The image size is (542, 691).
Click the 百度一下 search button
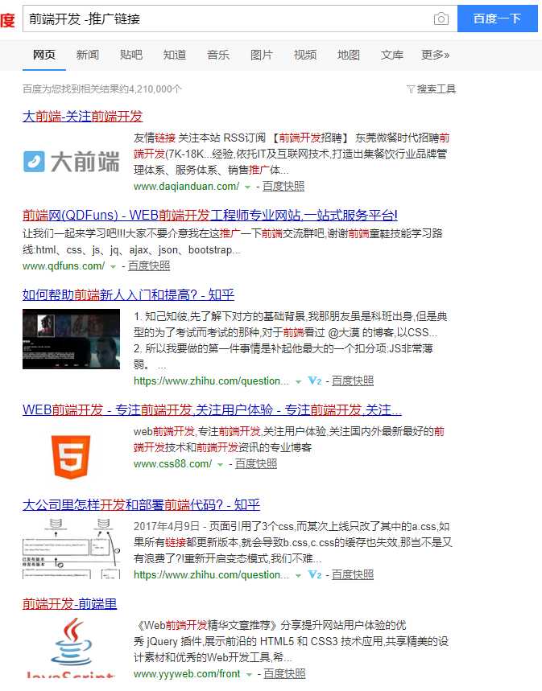[497, 19]
